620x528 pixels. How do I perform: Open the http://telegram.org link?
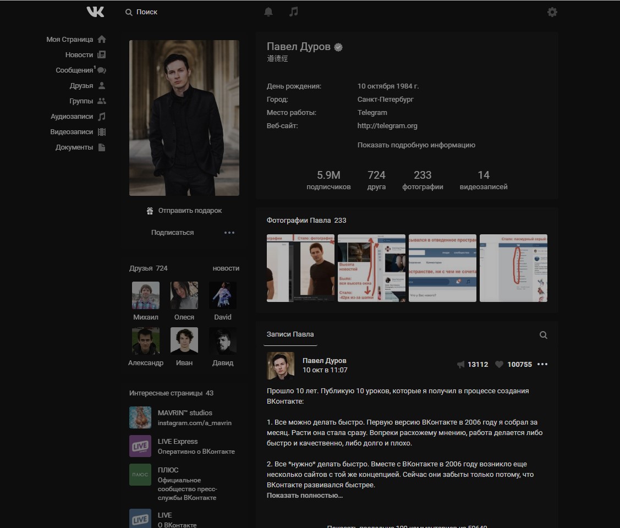pyautogui.click(x=387, y=126)
